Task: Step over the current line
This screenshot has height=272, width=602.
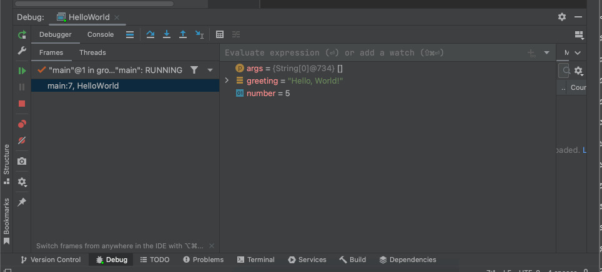Action: [x=150, y=34]
